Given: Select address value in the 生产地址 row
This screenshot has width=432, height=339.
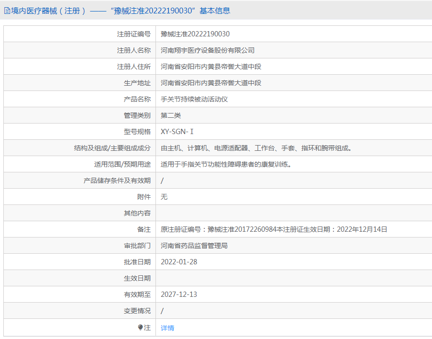Looking at the screenshot, I should [x=211, y=83].
